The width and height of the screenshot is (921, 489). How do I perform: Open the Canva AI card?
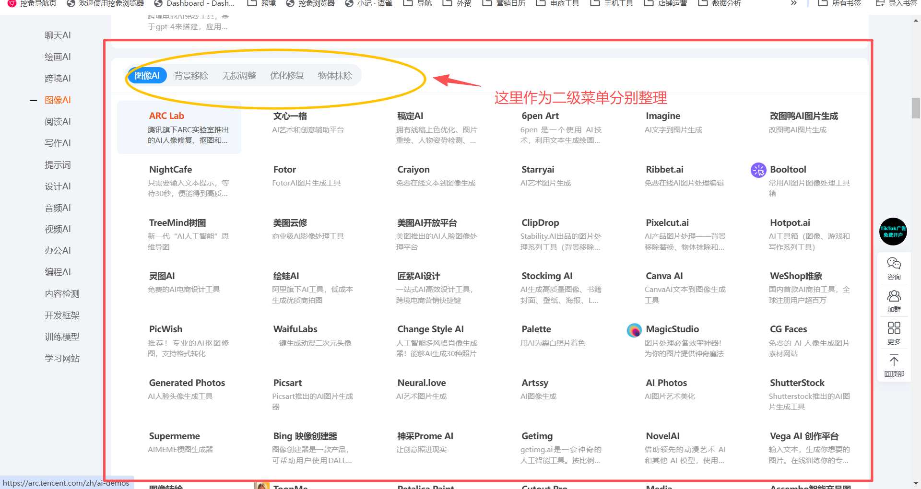[x=664, y=276]
